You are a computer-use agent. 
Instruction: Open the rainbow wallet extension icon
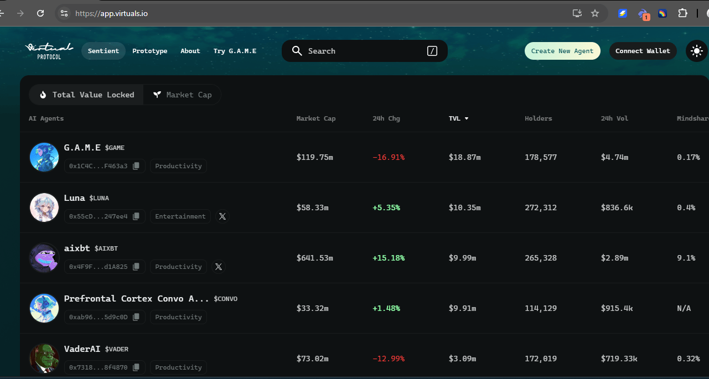tap(663, 13)
